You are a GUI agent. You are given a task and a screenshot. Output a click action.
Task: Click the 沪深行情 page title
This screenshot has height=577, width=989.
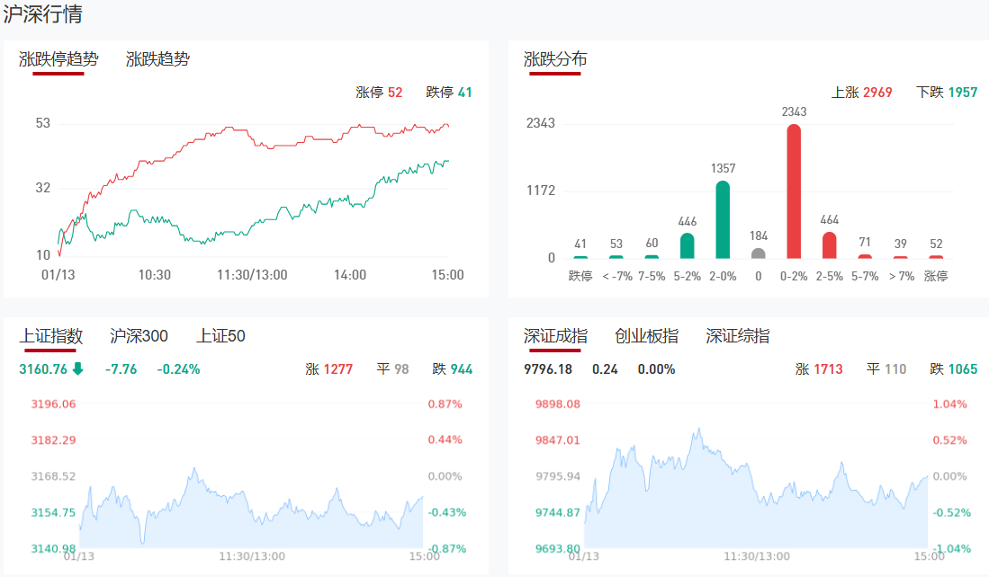(x=44, y=15)
